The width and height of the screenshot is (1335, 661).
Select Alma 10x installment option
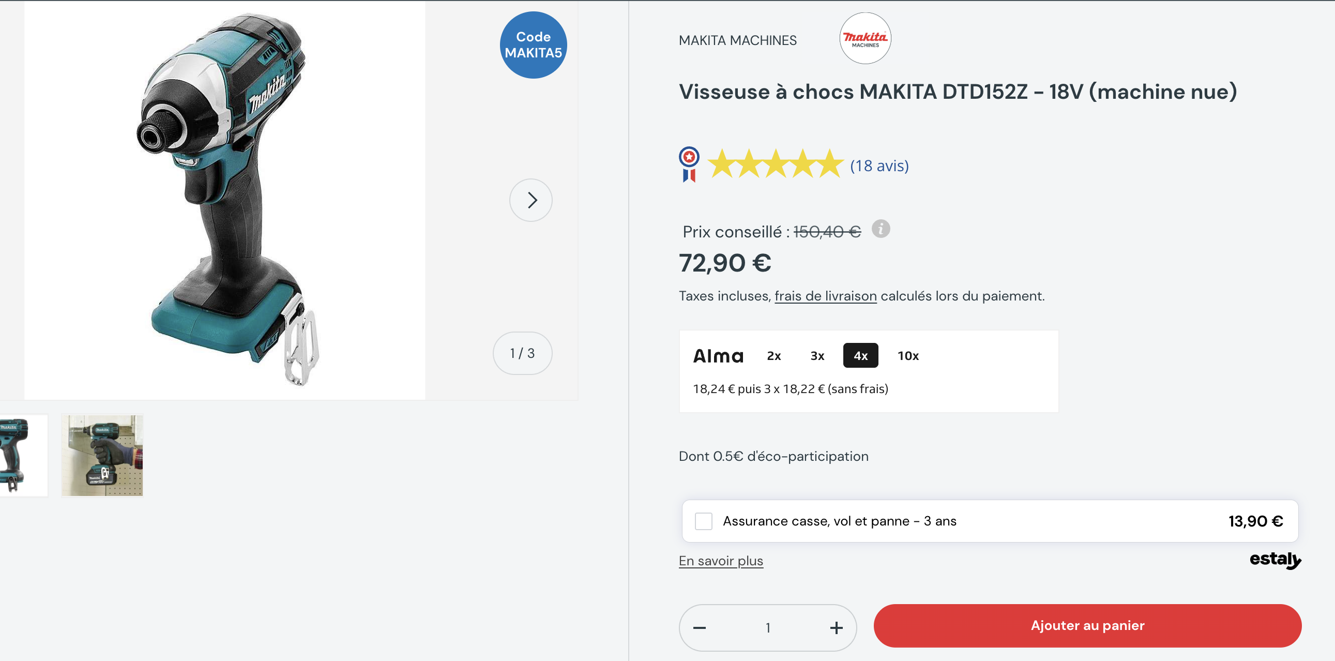(x=908, y=356)
